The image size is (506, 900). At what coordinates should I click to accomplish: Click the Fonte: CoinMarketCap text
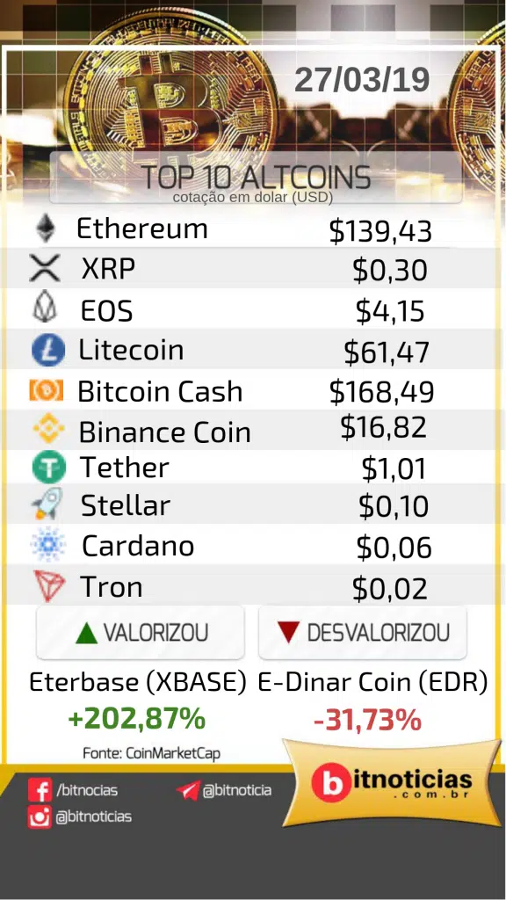(x=151, y=752)
